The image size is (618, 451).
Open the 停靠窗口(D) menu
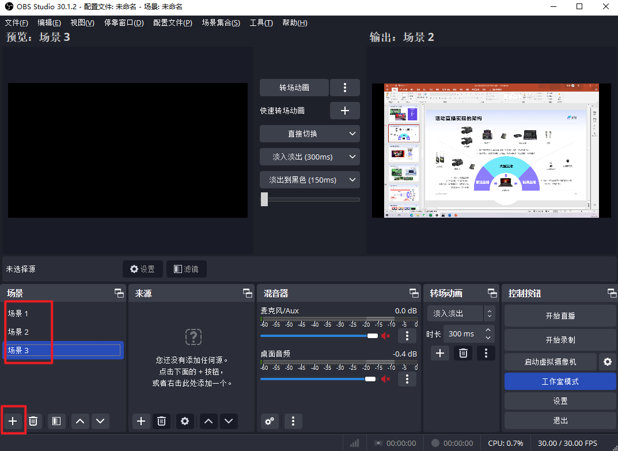[x=124, y=22]
